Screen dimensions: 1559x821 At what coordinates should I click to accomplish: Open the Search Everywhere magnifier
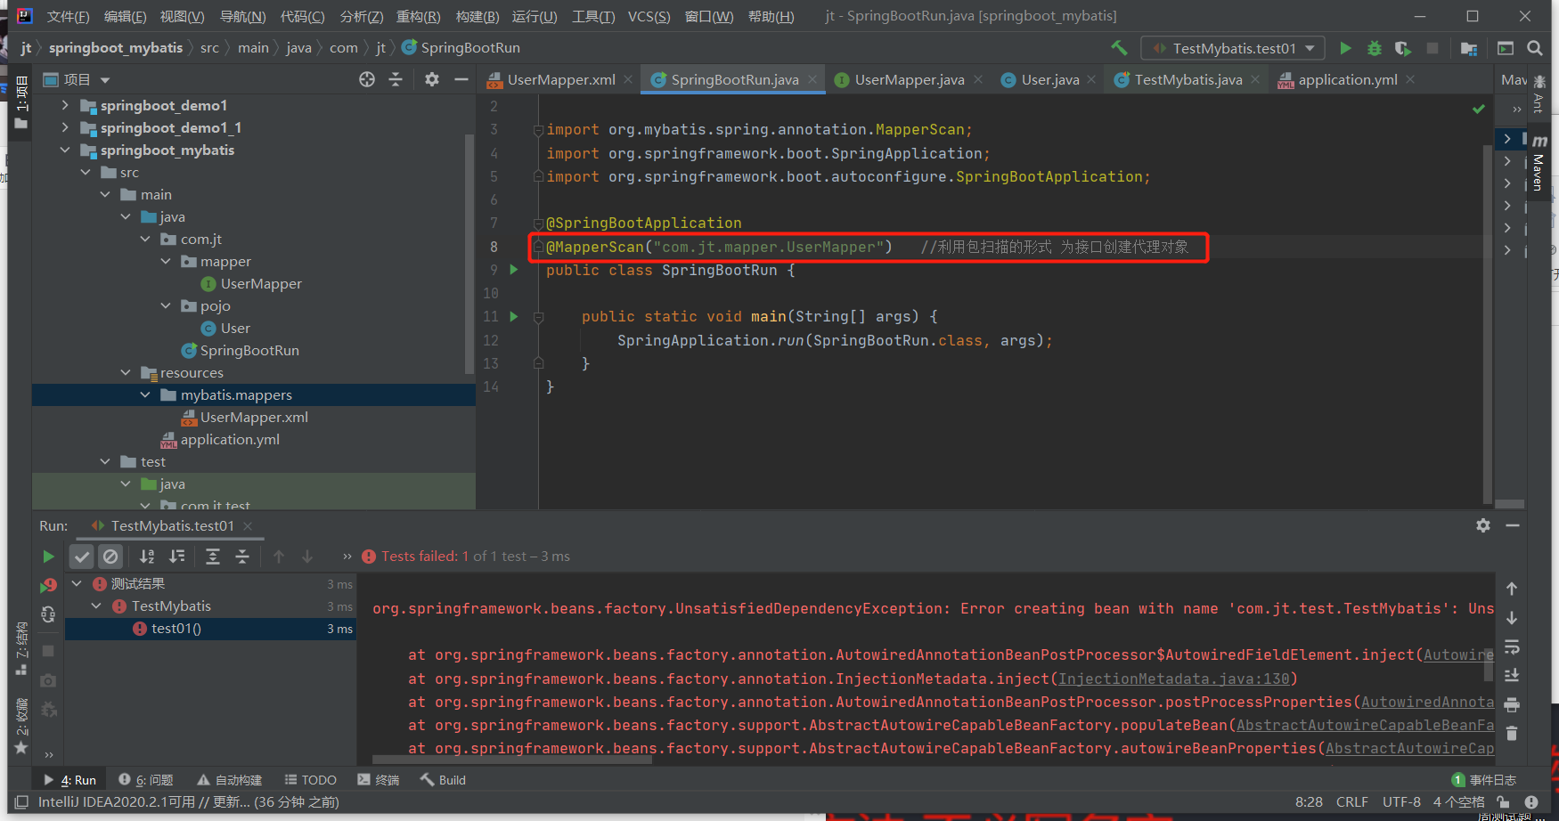click(x=1534, y=48)
